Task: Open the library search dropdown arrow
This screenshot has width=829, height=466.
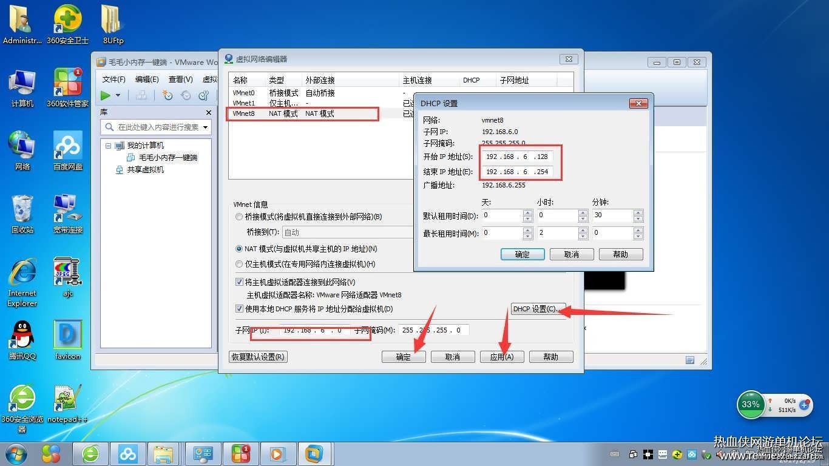Action: (206, 127)
